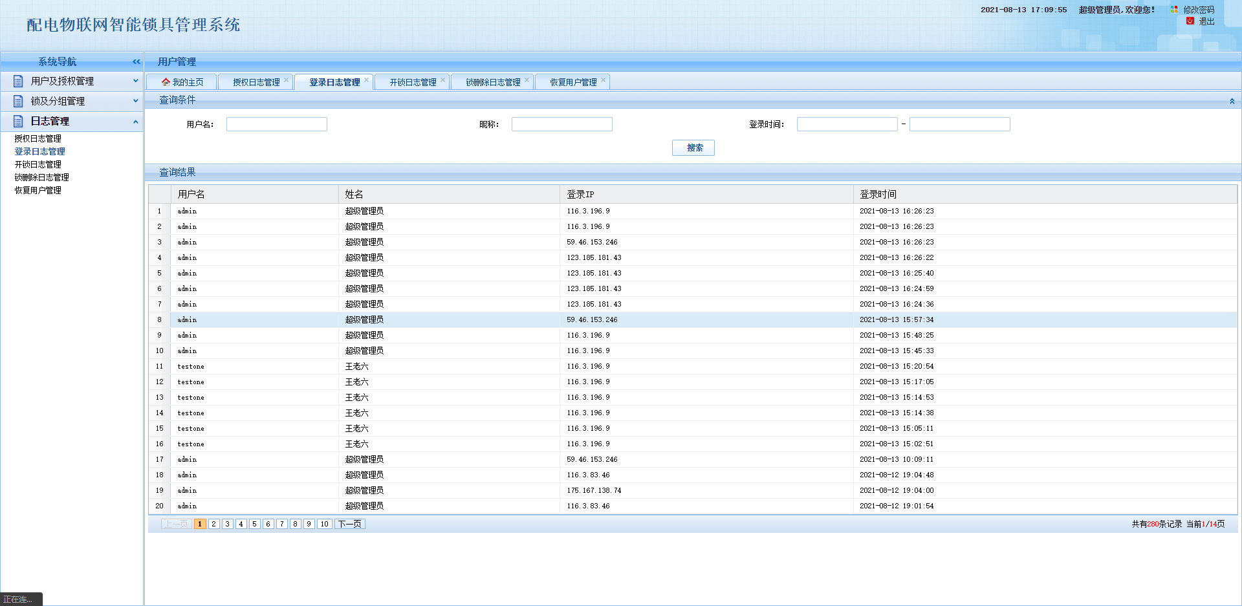1242x606 pixels.
Task: Go to the next page with 下一页
Action: coord(350,524)
